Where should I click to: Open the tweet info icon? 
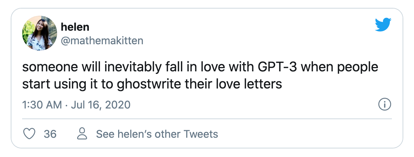pos(384,105)
